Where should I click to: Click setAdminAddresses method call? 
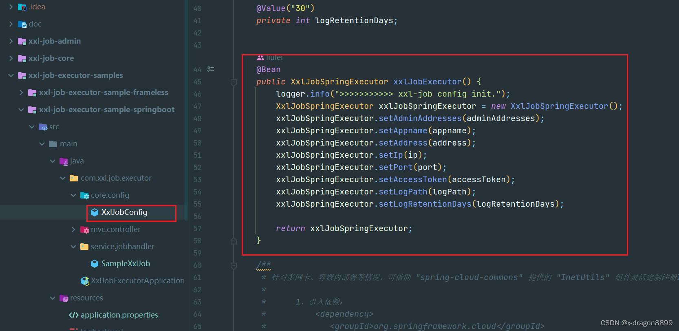click(x=420, y=119)
